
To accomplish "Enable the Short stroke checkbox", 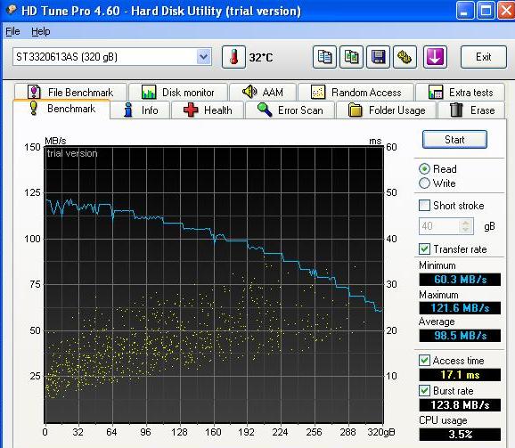I will click(x=424, y=206).
